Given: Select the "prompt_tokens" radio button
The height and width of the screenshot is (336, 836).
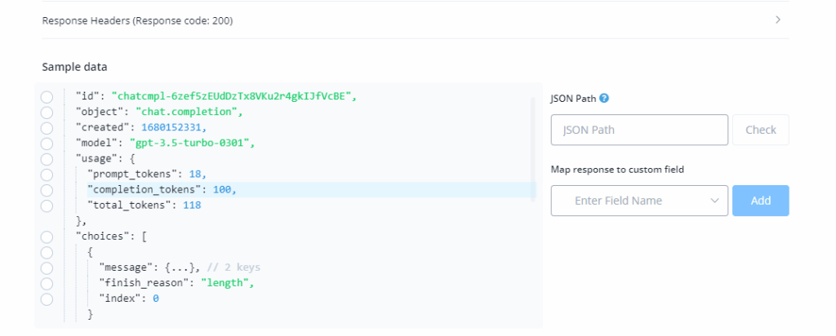Looking at the screenshot, I should tap(47, 175).
